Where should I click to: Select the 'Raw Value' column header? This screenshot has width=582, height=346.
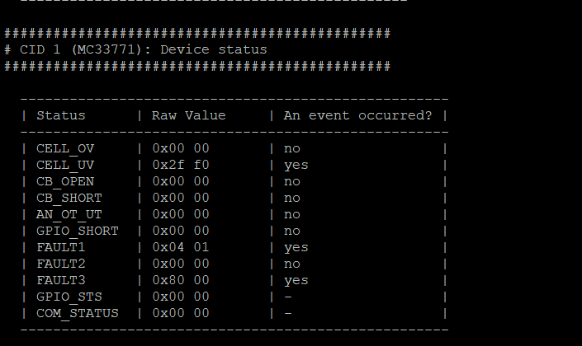pos(188,115)
